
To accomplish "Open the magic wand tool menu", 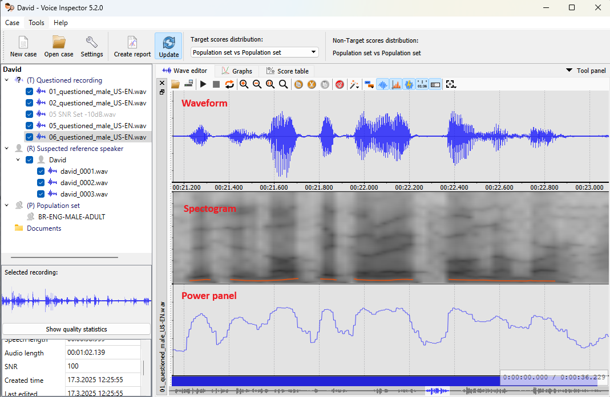I will tap(354, 84).
